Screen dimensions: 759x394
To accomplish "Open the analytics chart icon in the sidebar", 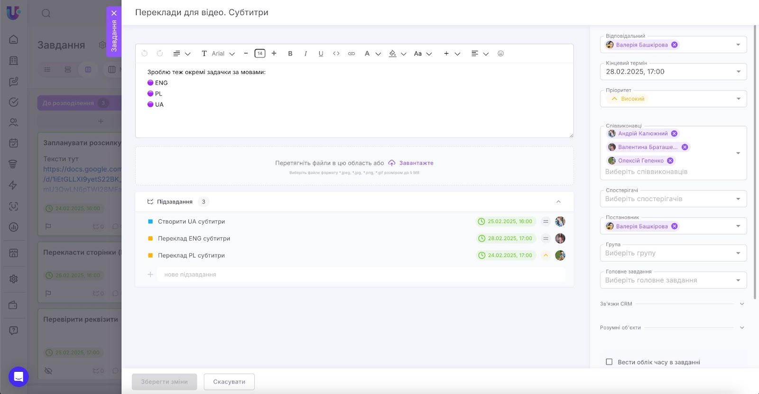I will click(x=14, y=227).
